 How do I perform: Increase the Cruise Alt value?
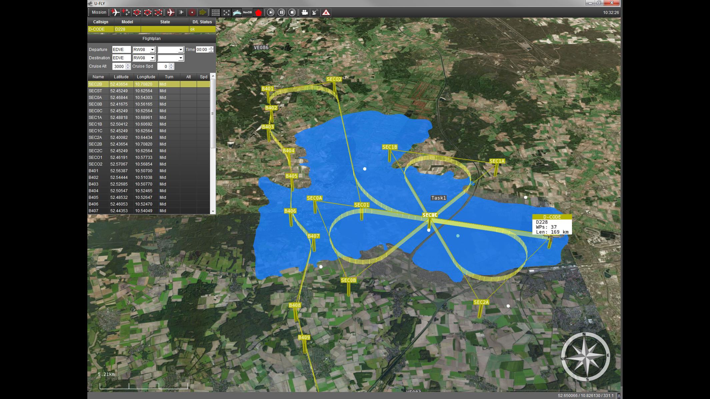pyautogui.click(x=128, y=65)
